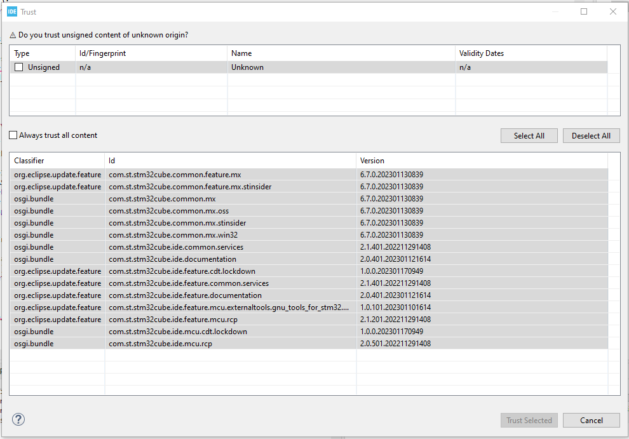Screen dimensions: 629x439
Task: Select row com.st.stm32cube.common.feature.mx.stinsider
Action: point(309,187)
